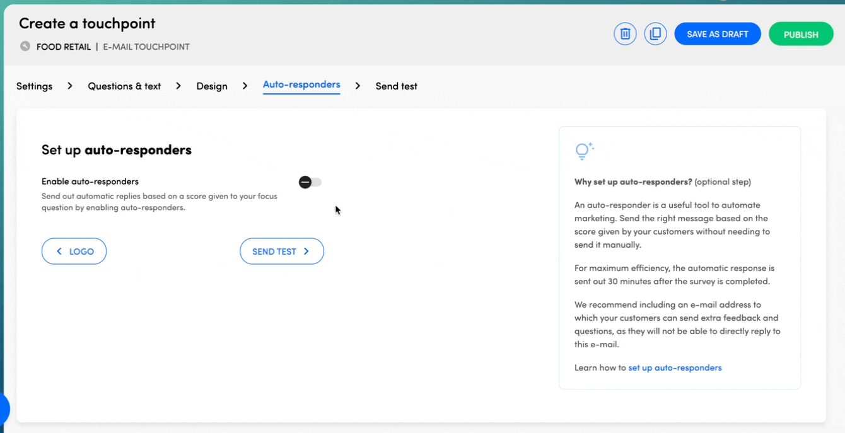Publish the touchpoint with PUBLISH button

[800, 34]
